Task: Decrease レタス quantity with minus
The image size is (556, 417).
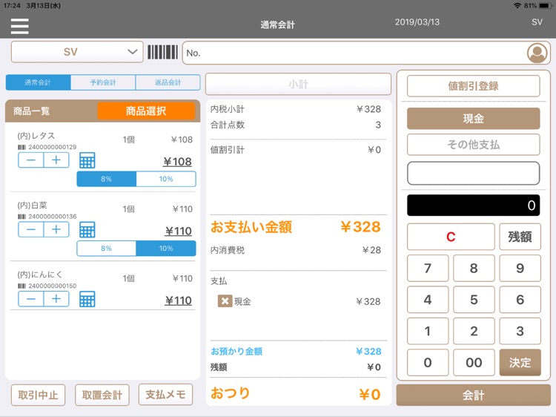Action: point(31,160)
